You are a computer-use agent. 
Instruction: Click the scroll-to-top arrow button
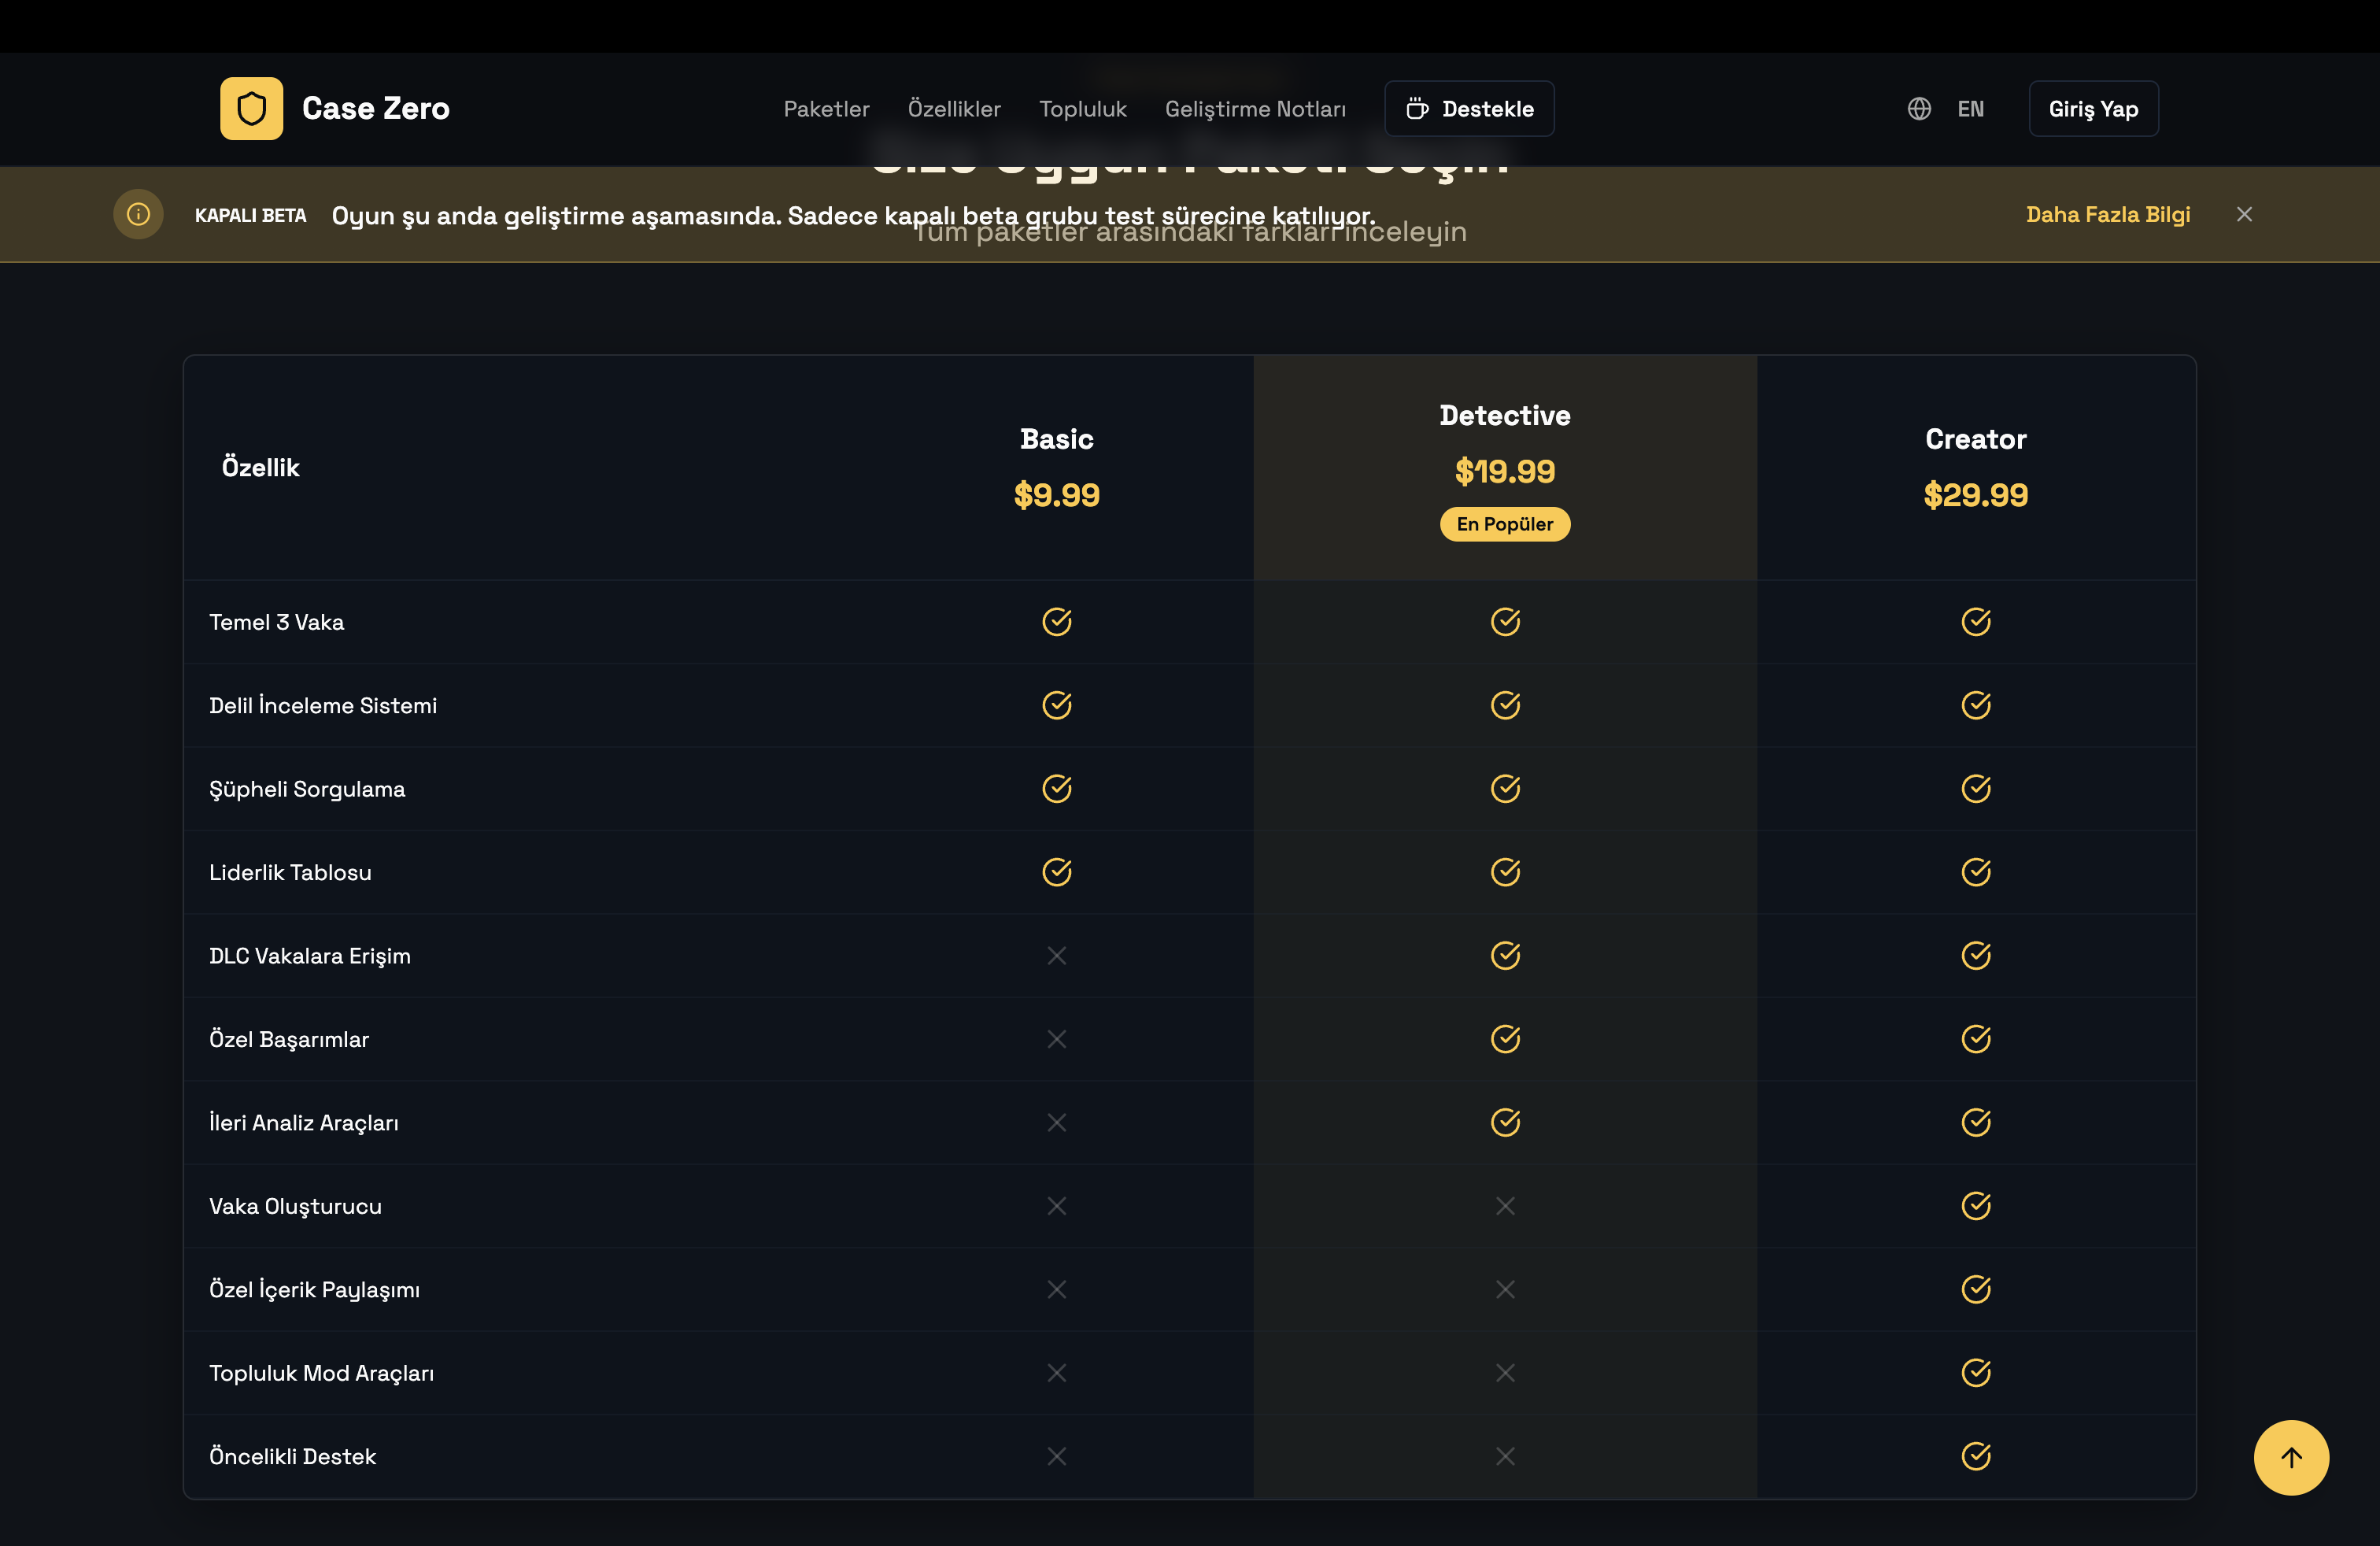pyautogui.click(x=2290, y=1457)
